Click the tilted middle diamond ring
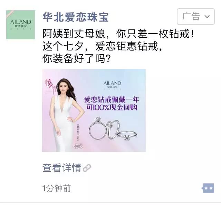Screen dimensions: 221x205 pos(113,129)
